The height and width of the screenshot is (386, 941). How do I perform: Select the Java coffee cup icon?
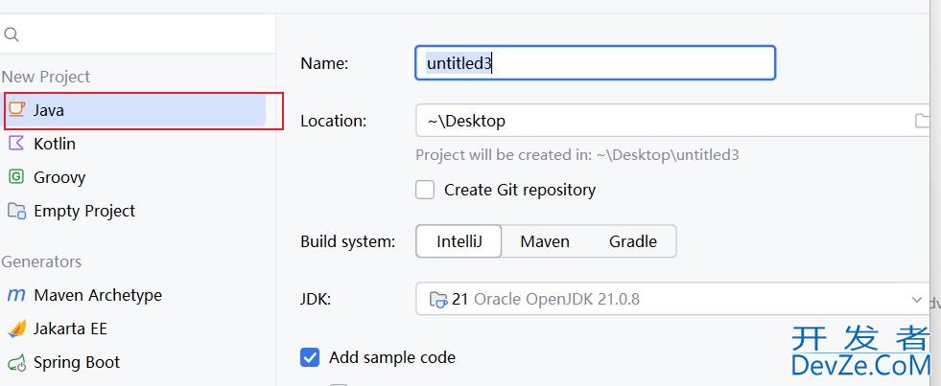(16, 110)
